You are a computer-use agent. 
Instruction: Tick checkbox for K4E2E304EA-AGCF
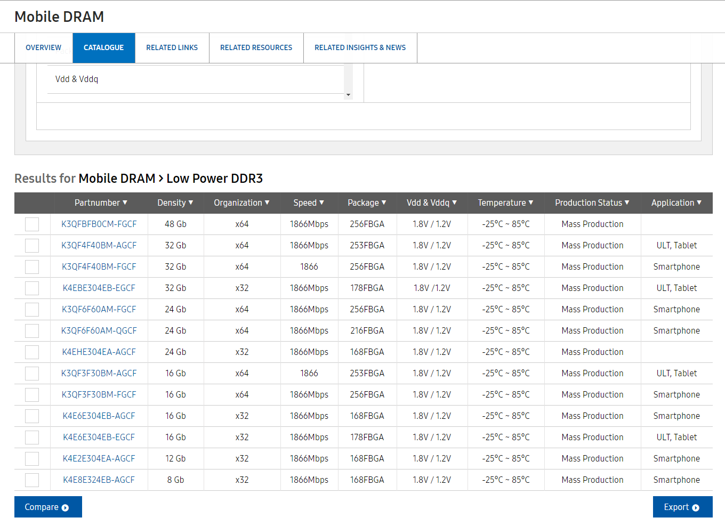32,459
